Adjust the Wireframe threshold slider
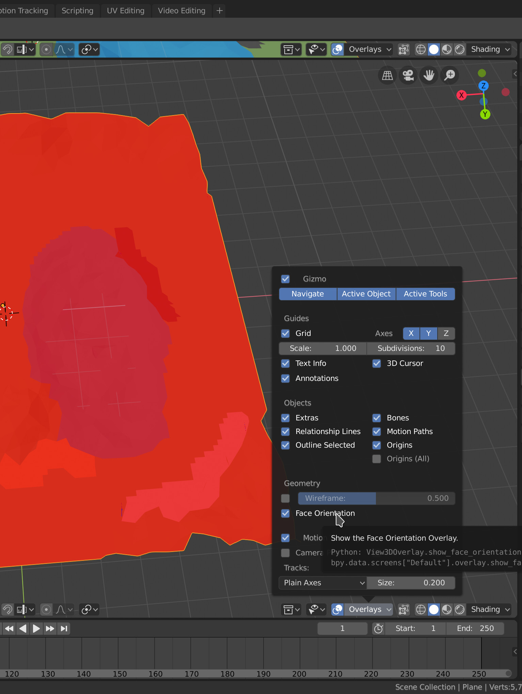The height and width of the screenshot is (694, 522). click(377, 498)
